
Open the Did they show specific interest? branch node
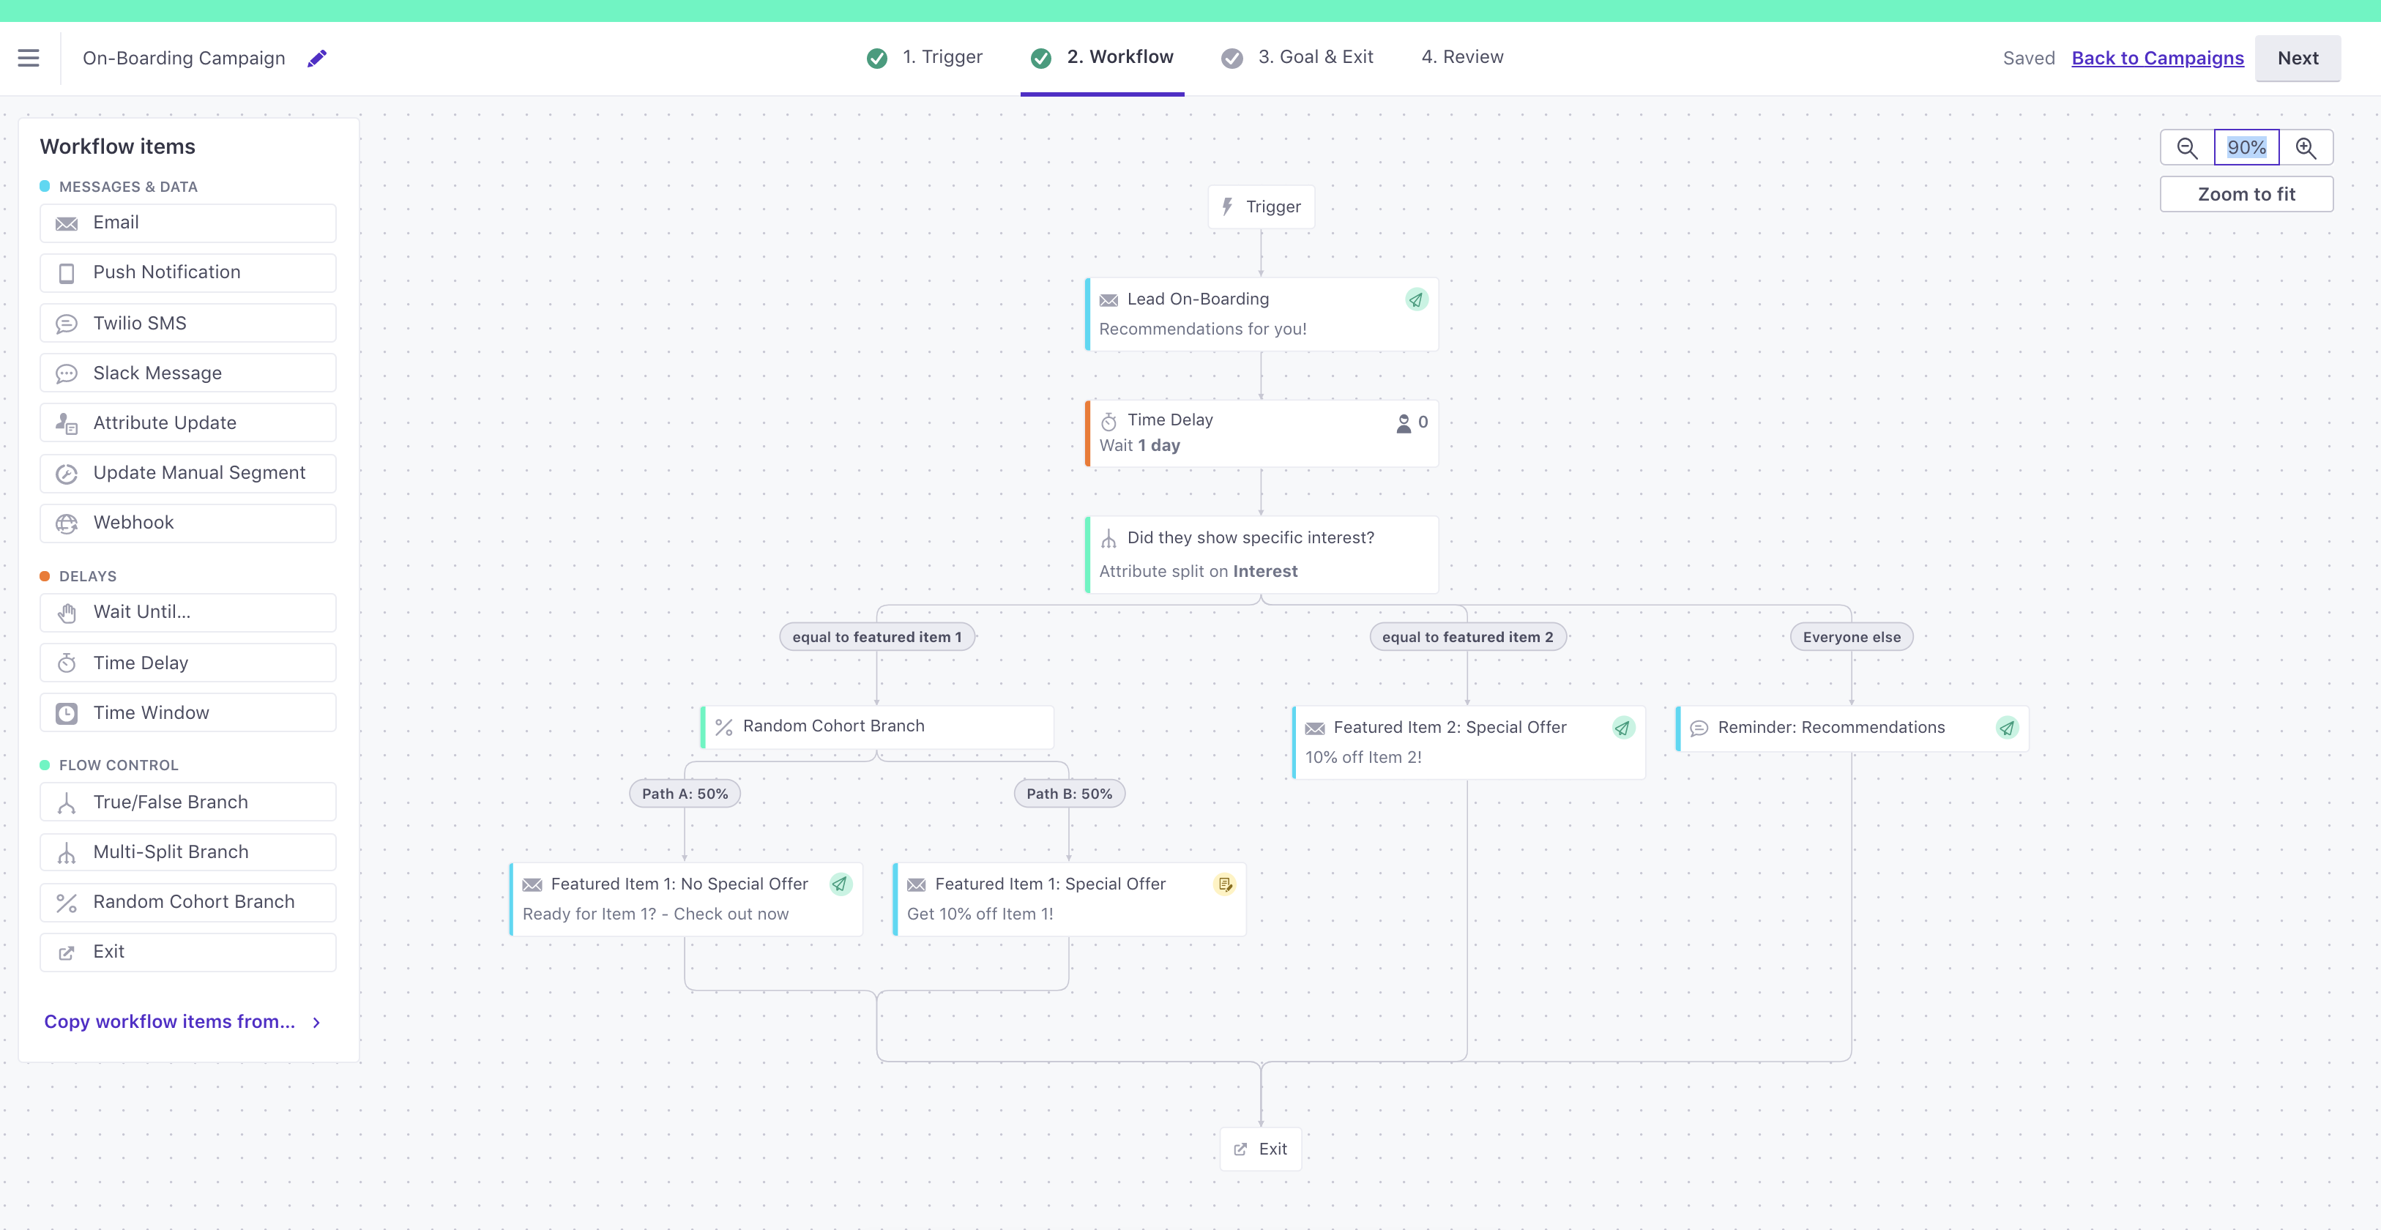click(1261, 554)
